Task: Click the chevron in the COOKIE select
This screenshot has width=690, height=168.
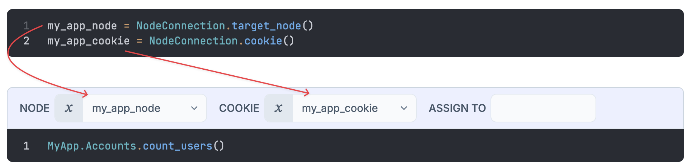Action: (404, 108)
